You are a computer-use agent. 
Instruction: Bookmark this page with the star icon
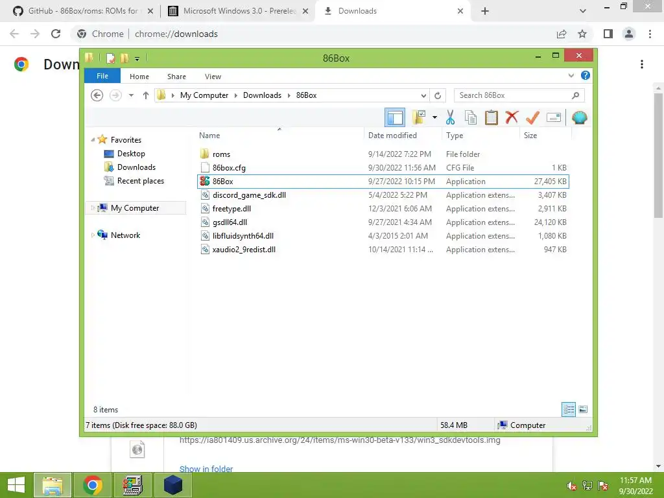582,34
